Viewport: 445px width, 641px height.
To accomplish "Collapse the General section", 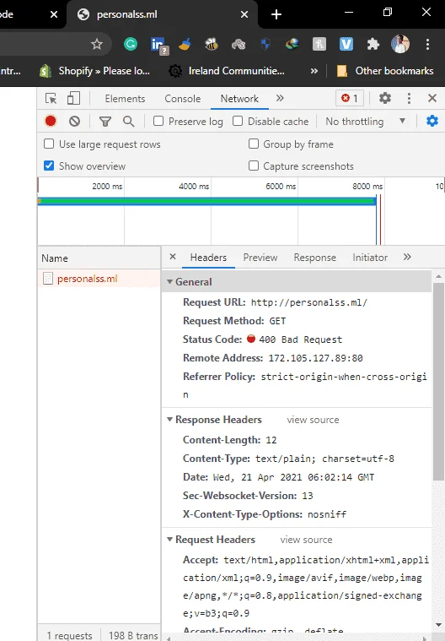I will (x=169, y=282).
